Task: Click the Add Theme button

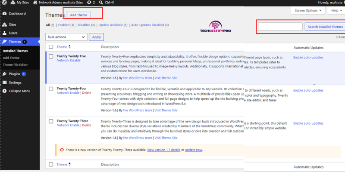Action: coord(78,15)
